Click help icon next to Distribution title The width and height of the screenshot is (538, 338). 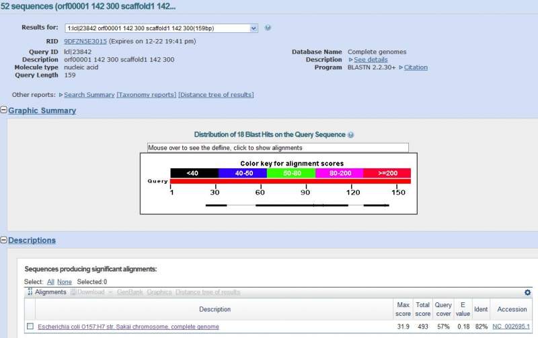[x=350, y=135]
